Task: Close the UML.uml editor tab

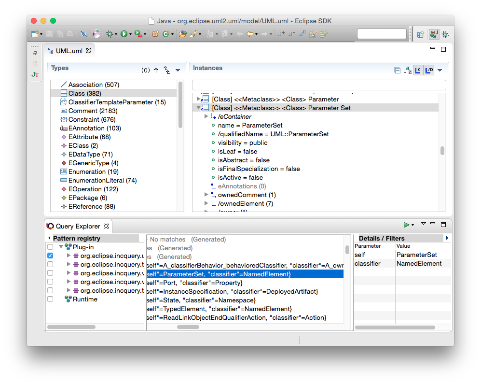Action: (x=89, y=51)
